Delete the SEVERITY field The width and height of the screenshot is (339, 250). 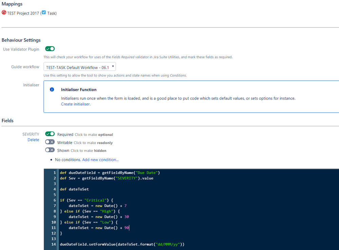[x=33, y=140]
